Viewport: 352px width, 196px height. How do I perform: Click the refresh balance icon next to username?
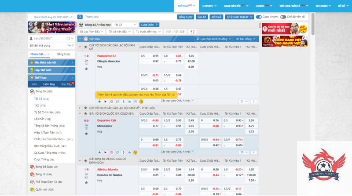pyautogui.click(x=68, y=39)
